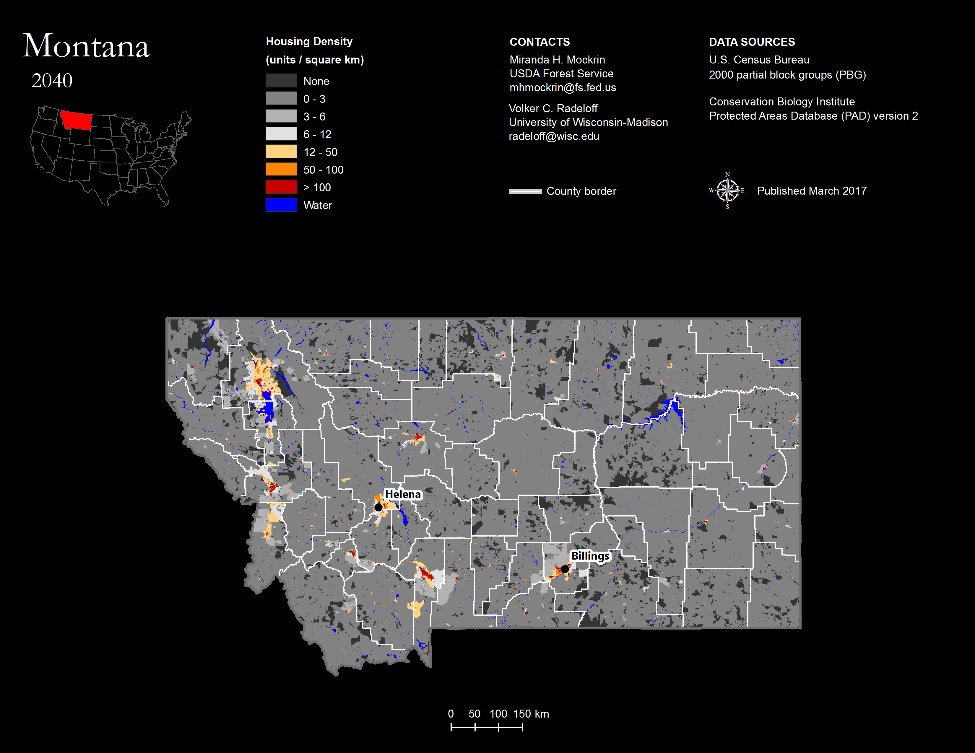
Task: Select the None legend color swatch
Action: point(281,81)
